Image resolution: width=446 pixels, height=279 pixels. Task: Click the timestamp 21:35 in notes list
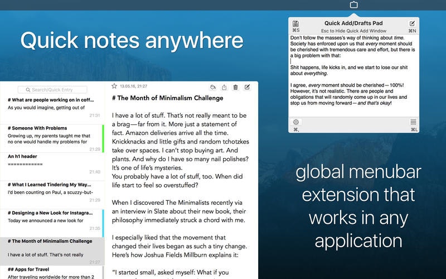94,228
